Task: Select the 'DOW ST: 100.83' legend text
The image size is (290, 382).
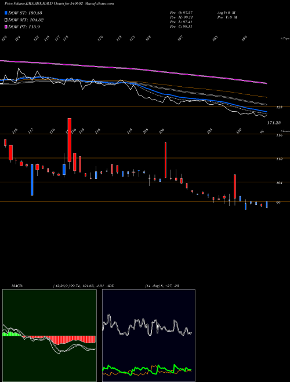Action: 25,13
